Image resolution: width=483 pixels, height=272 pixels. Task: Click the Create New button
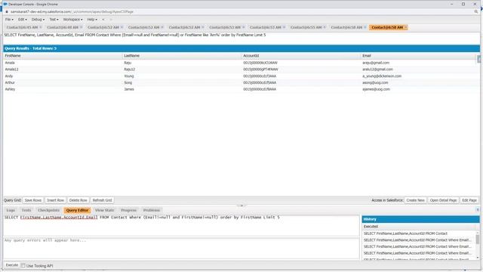click(x=415, y=200)
